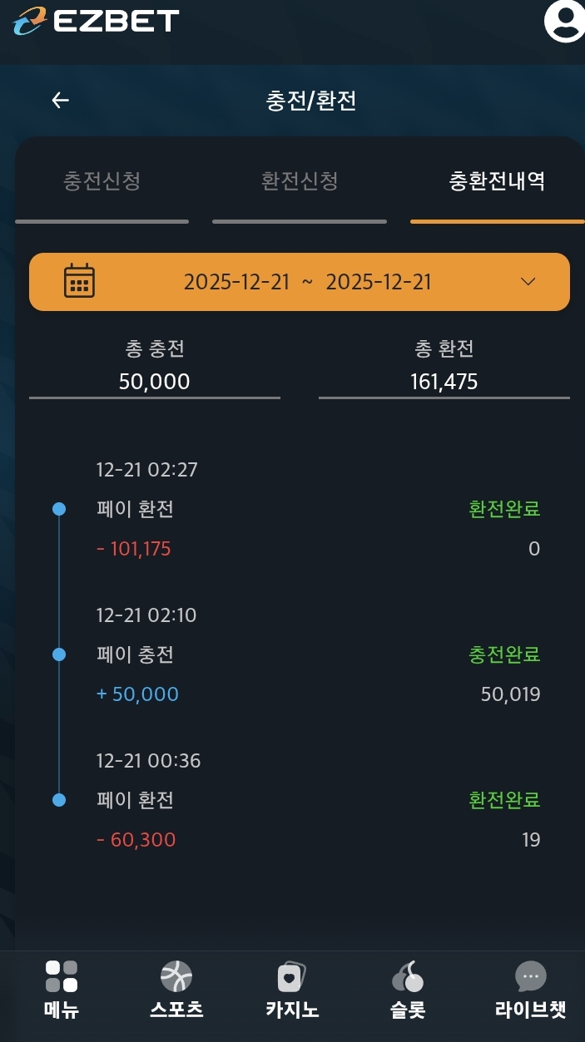Open the 라이브챗 chat bubble icon
The image size is (585, 1042).
pos(530,976)
